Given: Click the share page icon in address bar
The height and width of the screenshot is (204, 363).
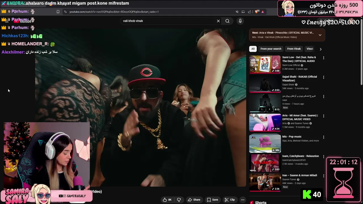Looking at the screenshot, I should coord(250,12).
